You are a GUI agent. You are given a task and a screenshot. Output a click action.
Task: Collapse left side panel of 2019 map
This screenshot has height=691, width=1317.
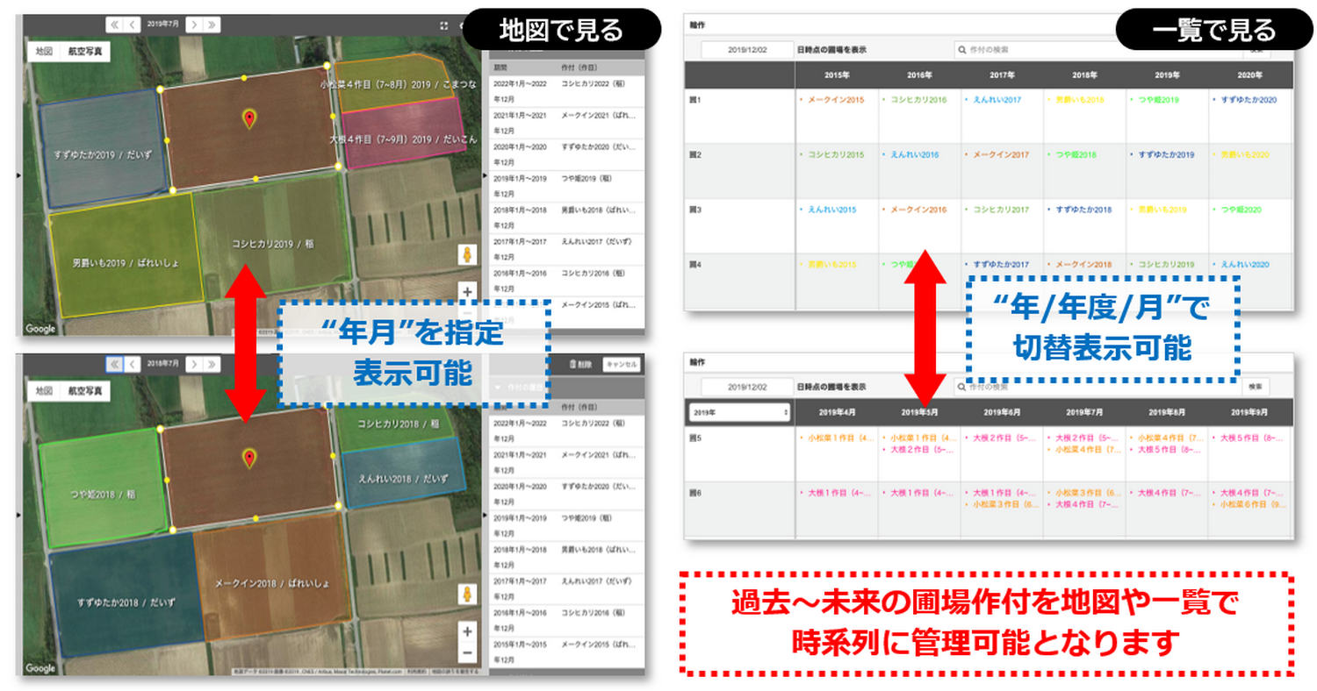coord(18,175)
